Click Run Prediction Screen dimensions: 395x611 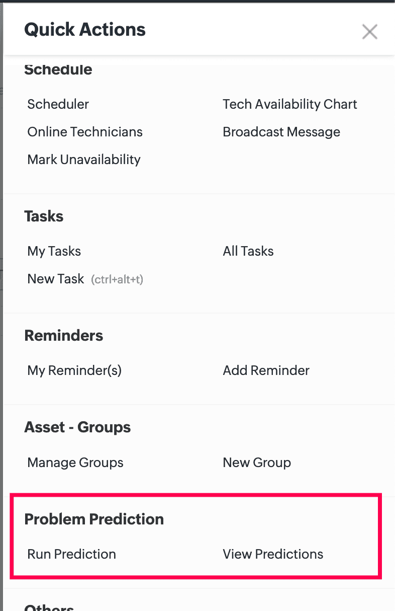click(71, 554)
